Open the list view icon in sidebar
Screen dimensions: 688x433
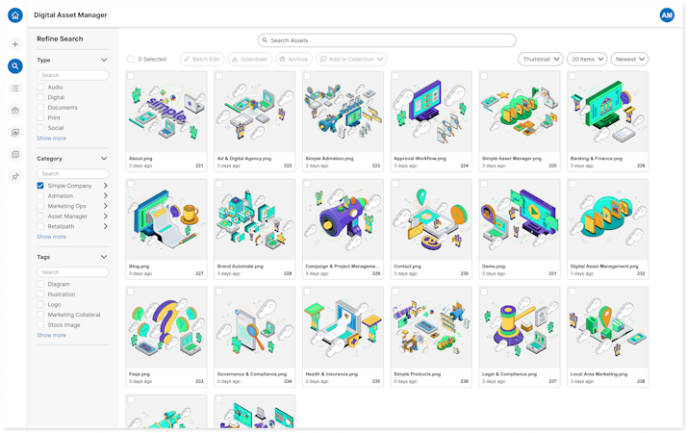coord(15,89)
